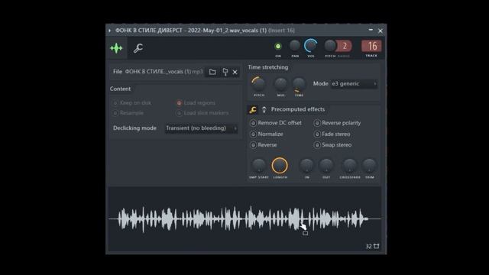Click the pin icon next to file name
The width and height of the screenshot is (489, 275).
click(x=225, y=72)
